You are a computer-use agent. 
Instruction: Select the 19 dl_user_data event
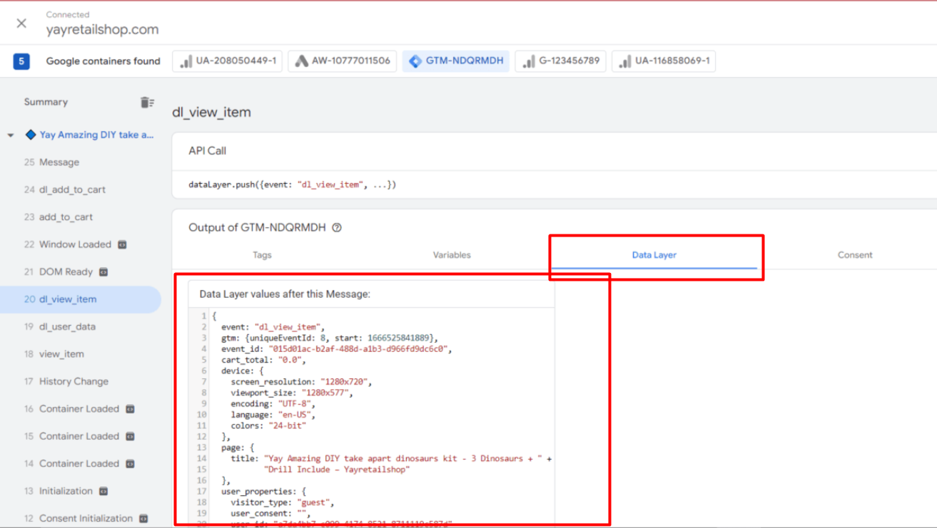coord(67,327)
